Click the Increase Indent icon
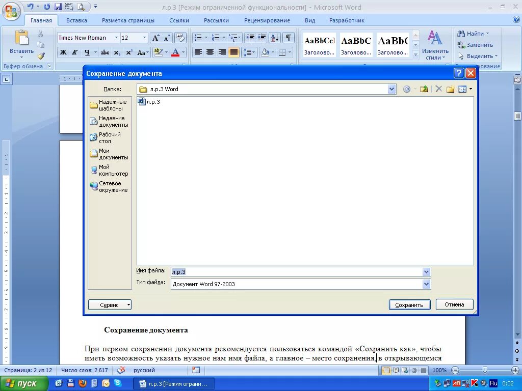This screenshot has width=522, height=391. (262, 38)
